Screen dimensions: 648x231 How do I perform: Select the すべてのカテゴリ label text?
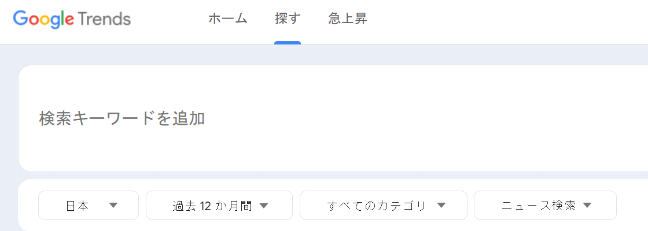click(x=376, y=206)
